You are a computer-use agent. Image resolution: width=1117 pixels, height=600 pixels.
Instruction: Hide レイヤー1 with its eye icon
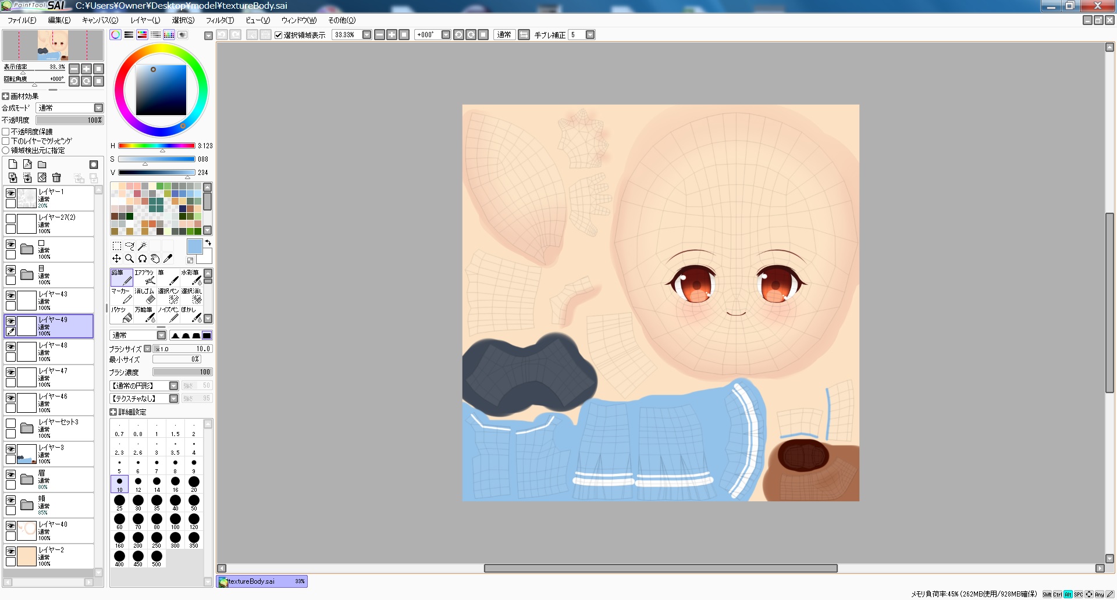(10, 193)
